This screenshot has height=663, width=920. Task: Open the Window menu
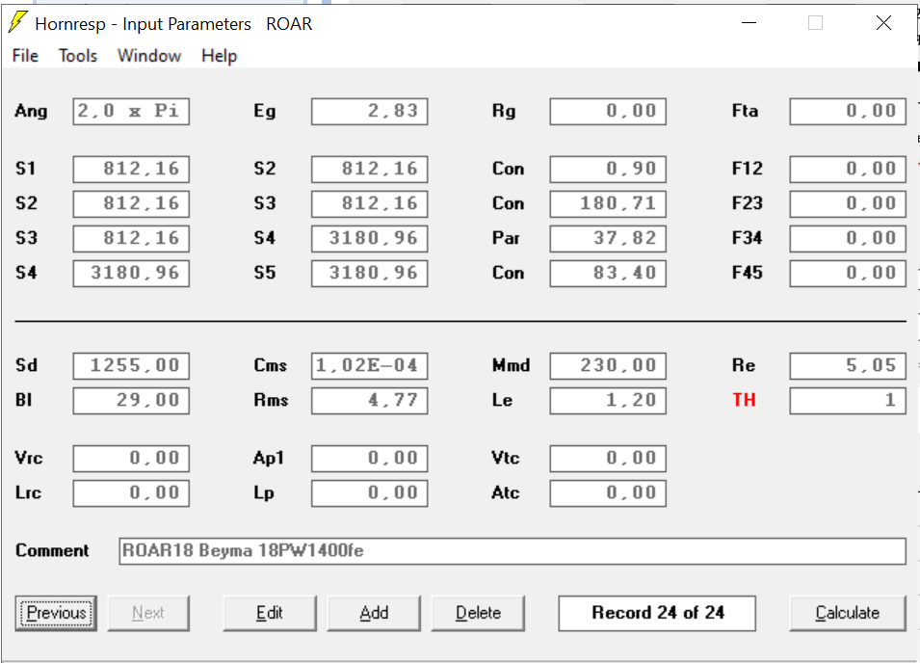(x=149, y=56)
